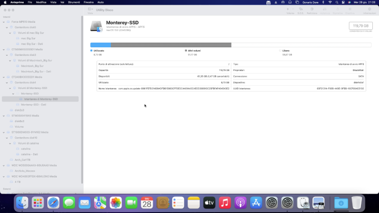Collapse the Monterey-SSD volume chevron
This screenshot has width=379, height=213.
click(x=13, y=94)
